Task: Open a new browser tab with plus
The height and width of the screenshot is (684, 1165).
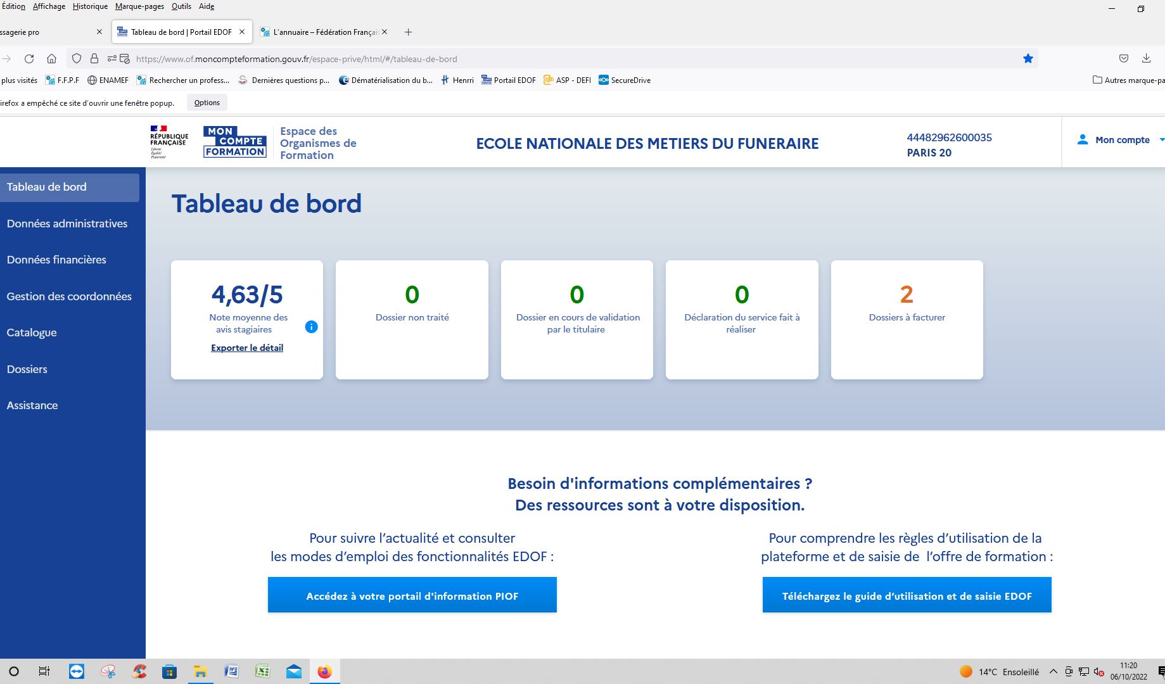Action: 409,32
